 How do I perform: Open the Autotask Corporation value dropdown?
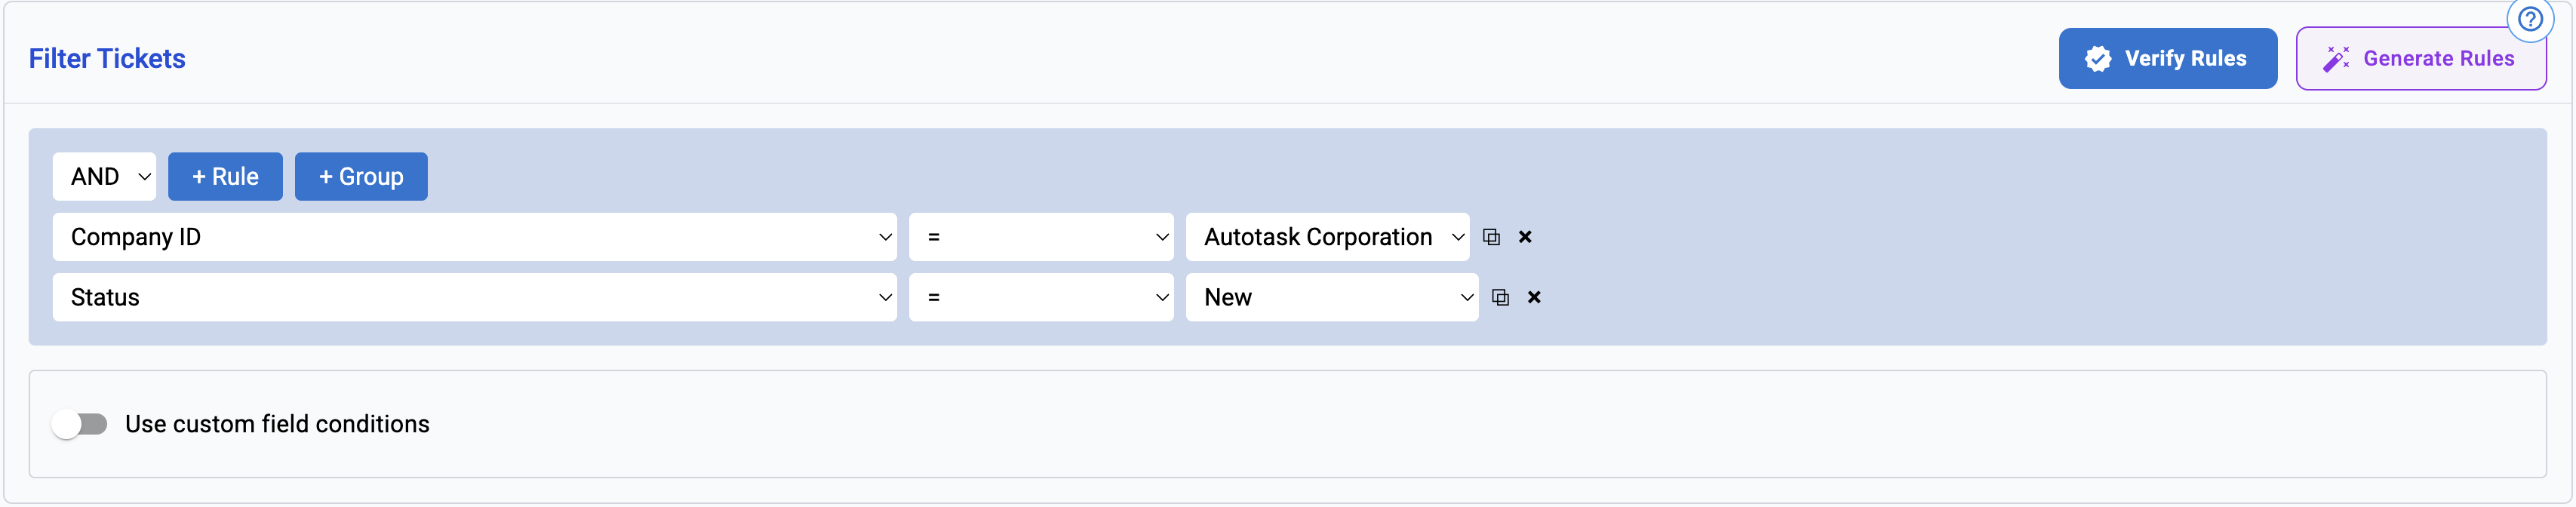point(1327,237)
